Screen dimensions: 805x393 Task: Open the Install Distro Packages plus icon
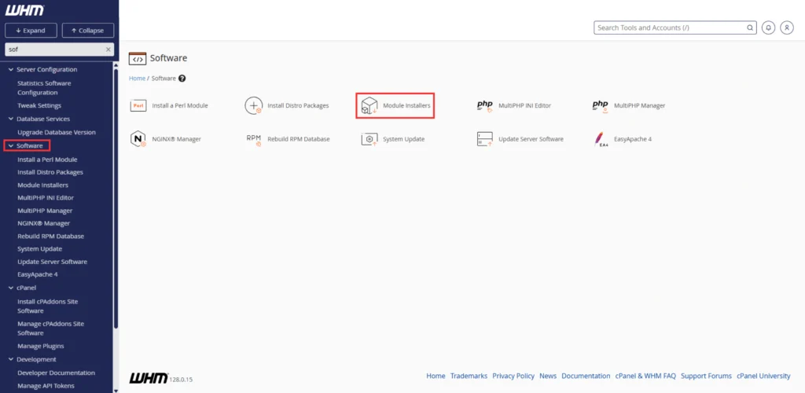pyautogui.click(x=254, y=105)
